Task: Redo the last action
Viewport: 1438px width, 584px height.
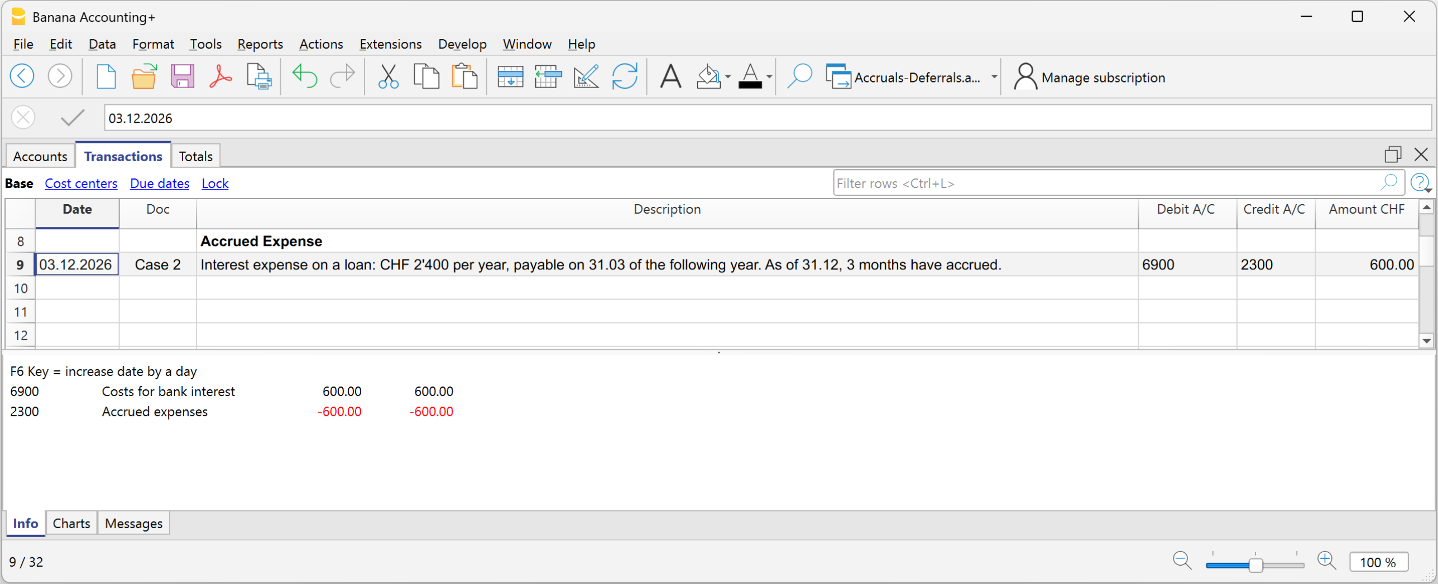Action: (342, 76)
